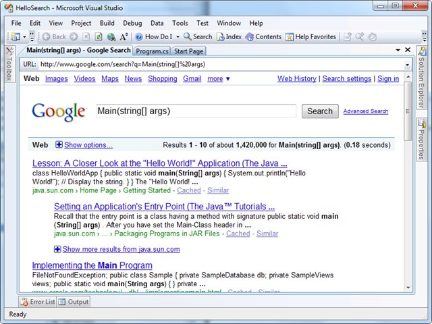This screenshot has width=432, height=324.
Task: Expand the How Do I dropdown arrow
Action: tap(178, 36)
